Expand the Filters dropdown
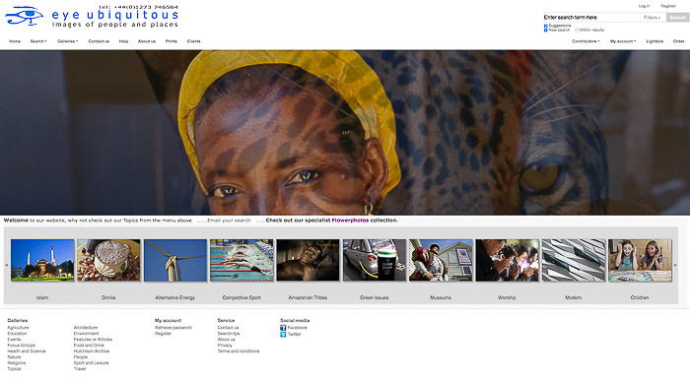This screenshot has height=384, width=690. (x=653, y=18)
